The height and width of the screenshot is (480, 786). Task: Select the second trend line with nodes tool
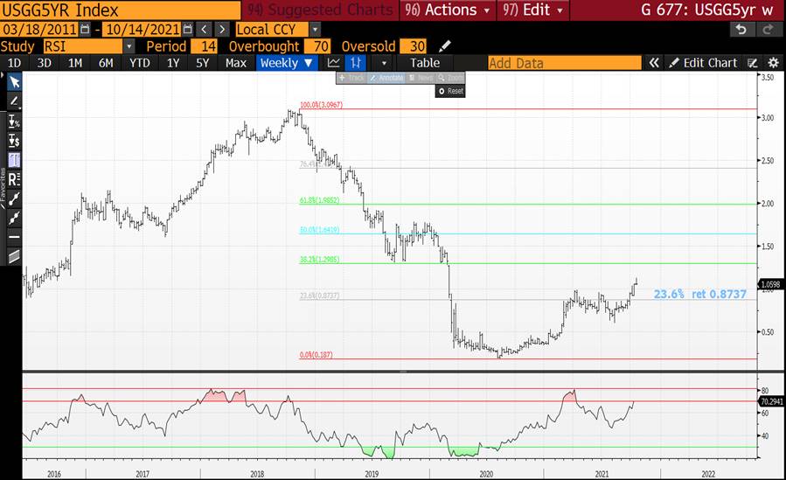pyautogui.click(x=14, y=218)
